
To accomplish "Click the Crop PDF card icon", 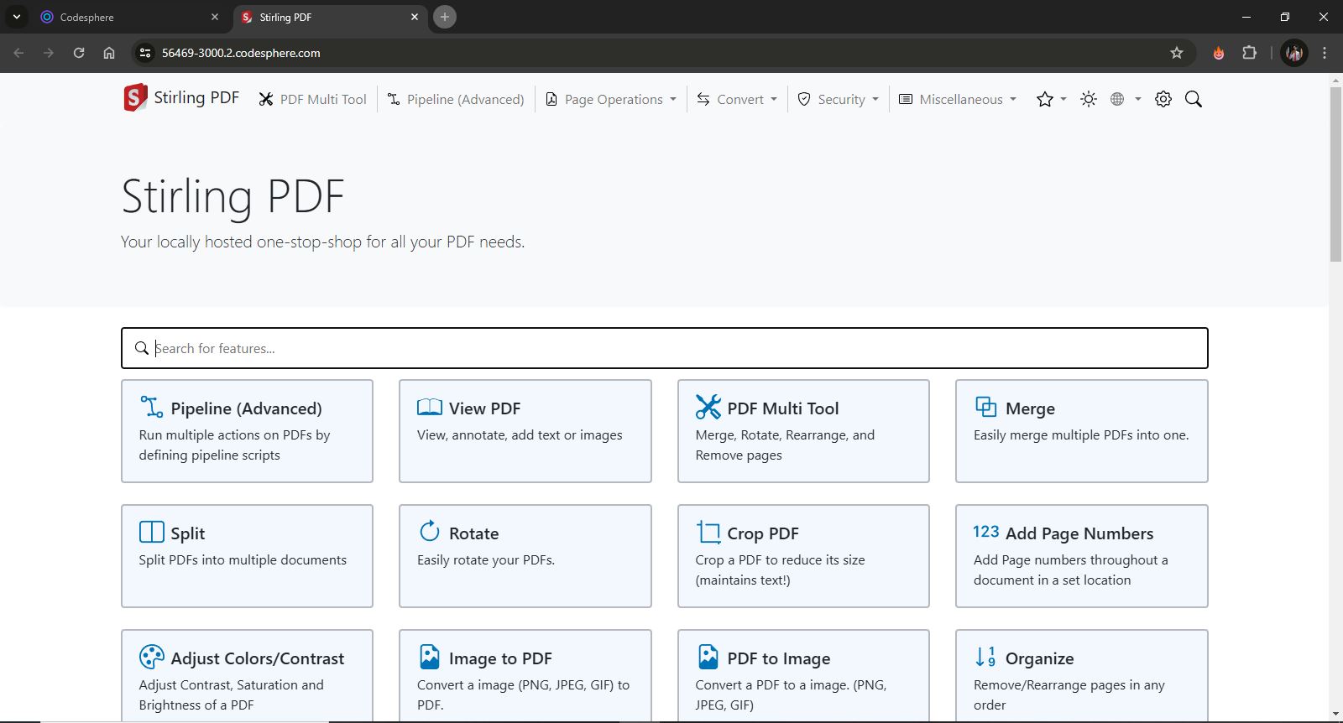I will 708,532.
